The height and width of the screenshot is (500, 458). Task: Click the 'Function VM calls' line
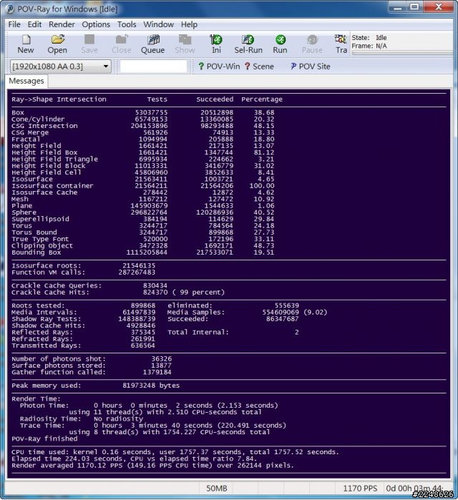coord(84,273)
